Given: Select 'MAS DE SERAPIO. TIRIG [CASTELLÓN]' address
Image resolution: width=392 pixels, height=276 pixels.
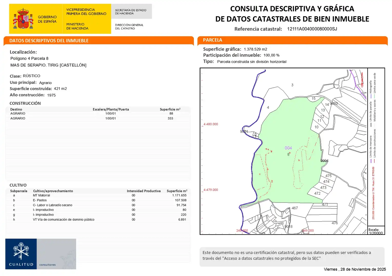Looking at the screenshot, I should pos(48,65).
